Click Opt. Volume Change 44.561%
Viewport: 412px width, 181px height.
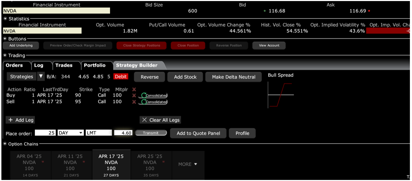[240, 31]
